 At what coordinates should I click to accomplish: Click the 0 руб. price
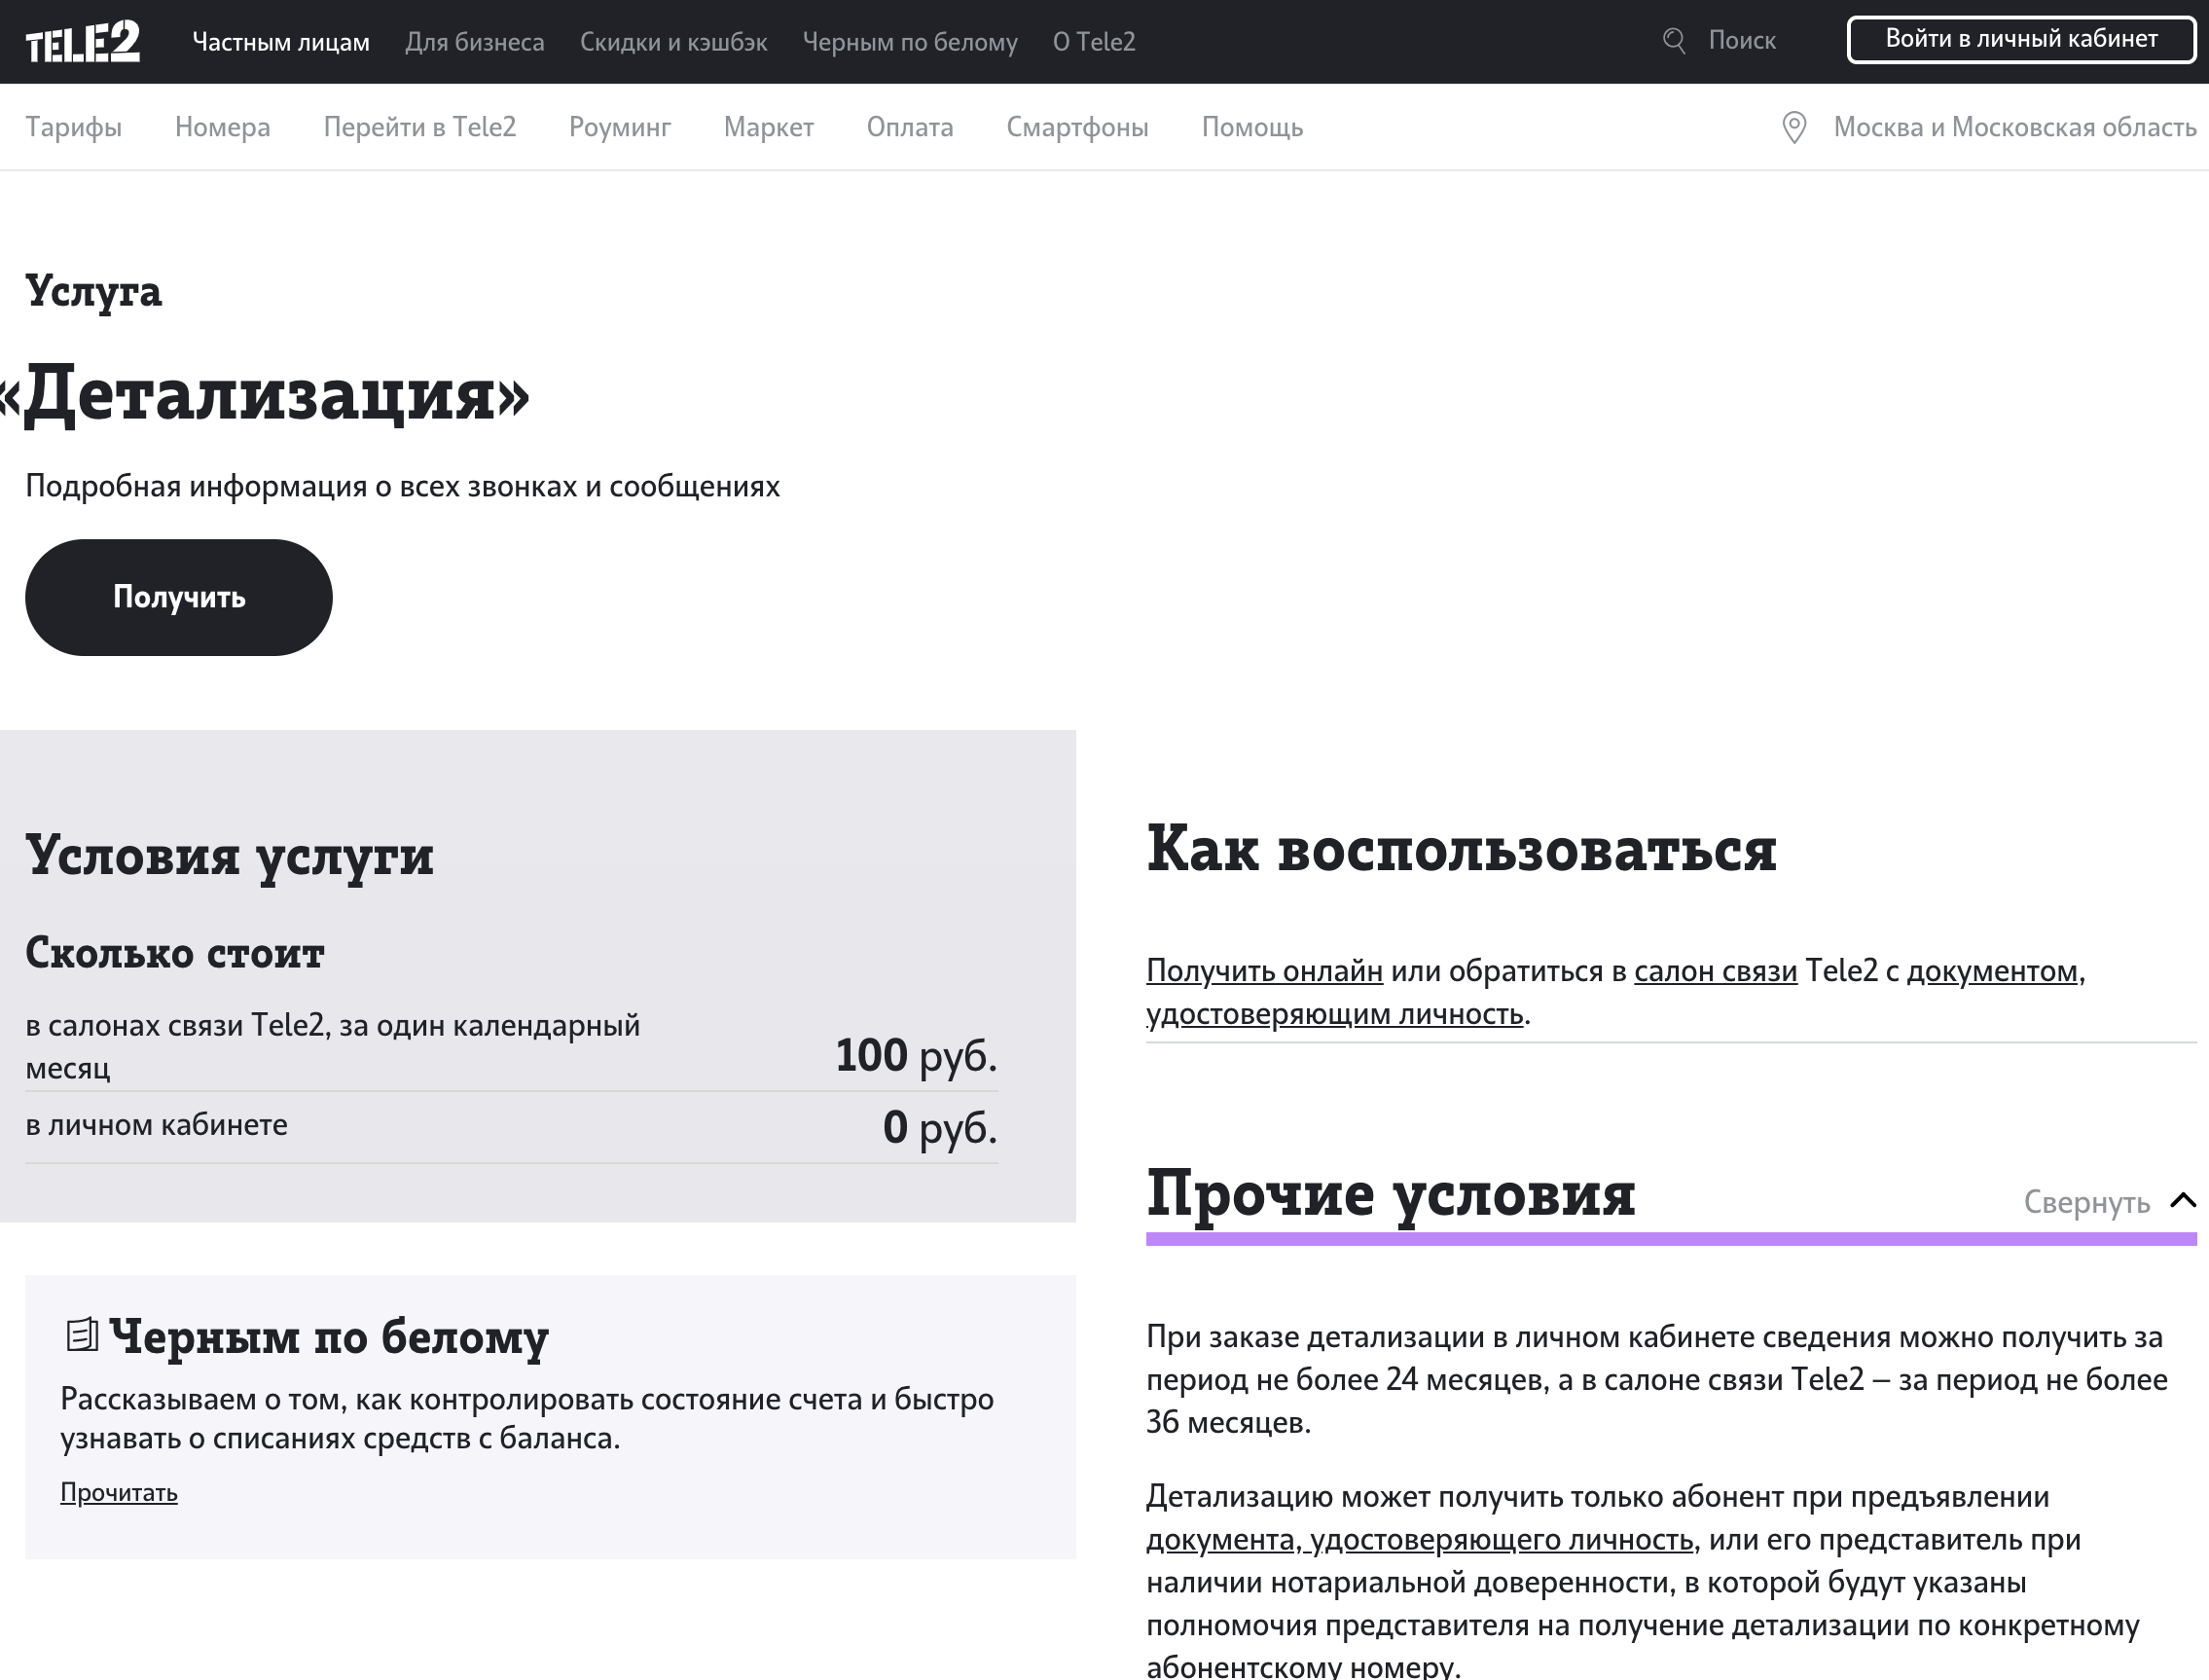[941, 1127]
